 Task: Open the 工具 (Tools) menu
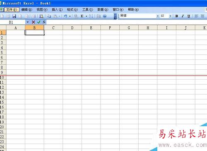tap(88, 9)
